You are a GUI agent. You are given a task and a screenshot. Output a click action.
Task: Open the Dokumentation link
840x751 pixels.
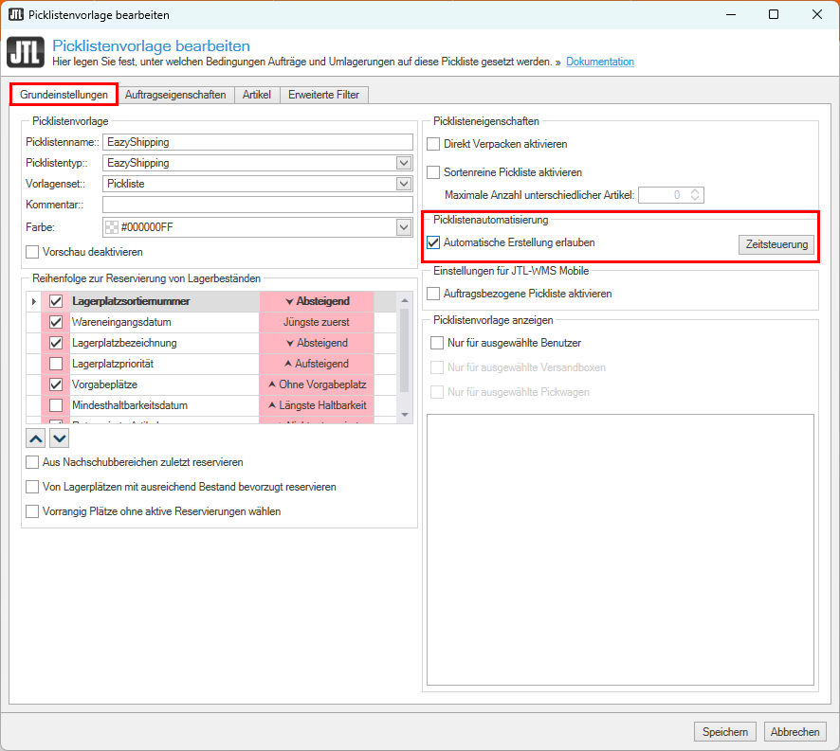tap(600, 62)
